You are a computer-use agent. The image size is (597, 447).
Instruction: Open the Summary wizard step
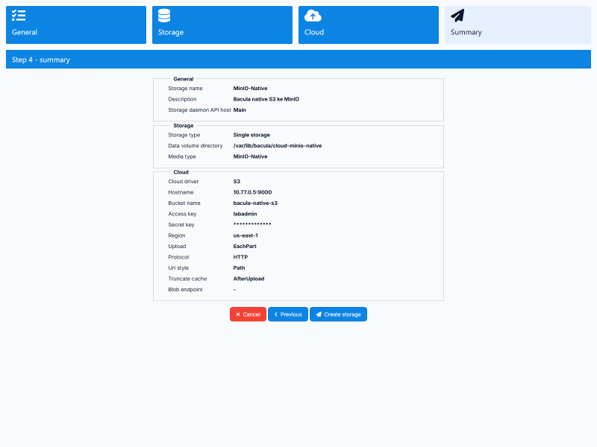coord(518,25)
